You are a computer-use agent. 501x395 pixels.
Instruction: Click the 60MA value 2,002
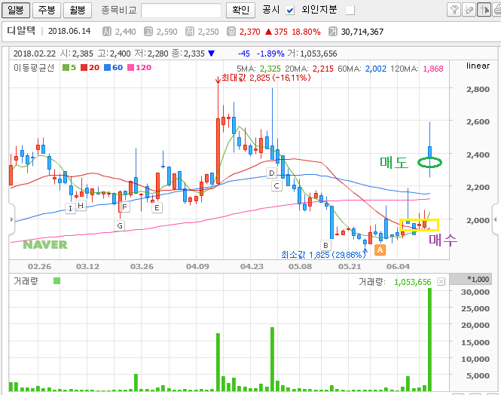376,69
